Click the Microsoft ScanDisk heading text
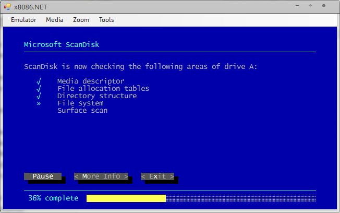 click(x=62, y=45)
